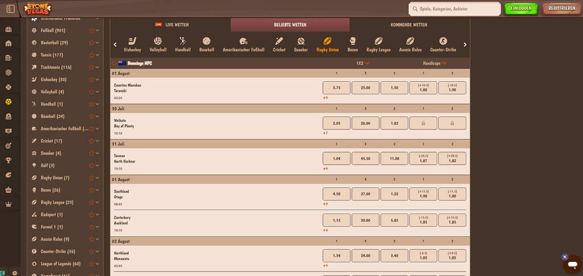Favorite Golf with its star

click(x=92, y=165)
